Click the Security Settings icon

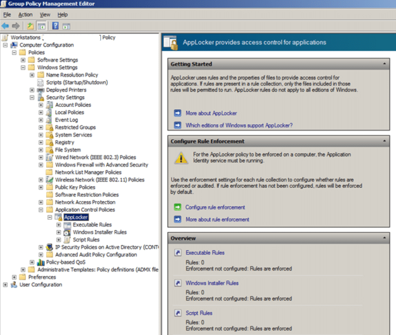tap(40, 97)
